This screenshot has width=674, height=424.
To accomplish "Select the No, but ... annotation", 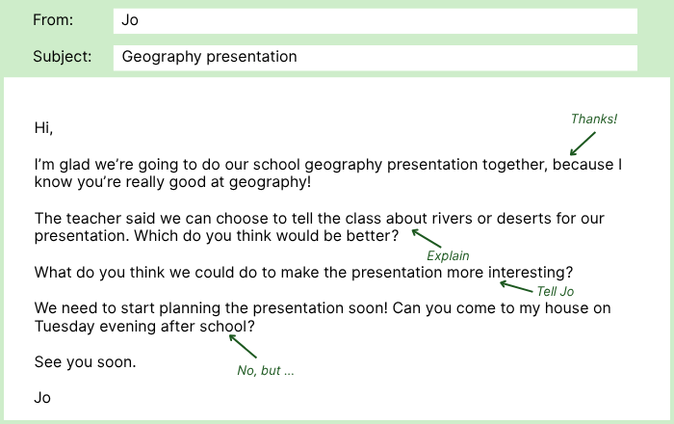I will coord(265,371).
